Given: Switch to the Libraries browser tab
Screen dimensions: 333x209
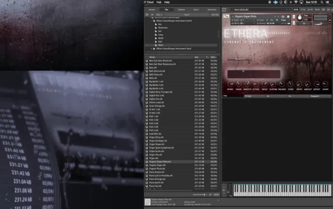Looking at the screenshot, I should [x=152, y=10].
